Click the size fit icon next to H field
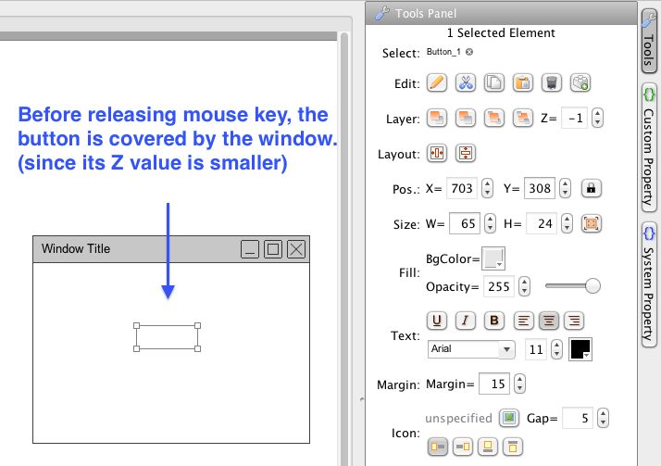 [x=592, y=223]
